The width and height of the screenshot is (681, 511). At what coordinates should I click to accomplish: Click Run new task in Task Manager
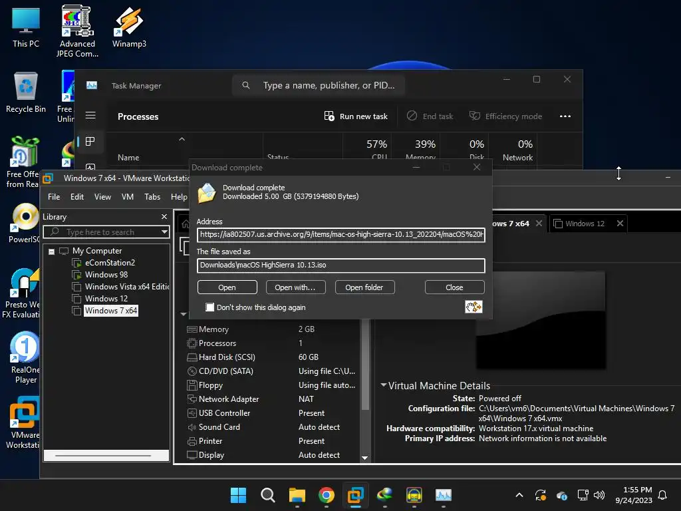pos(356,116)
